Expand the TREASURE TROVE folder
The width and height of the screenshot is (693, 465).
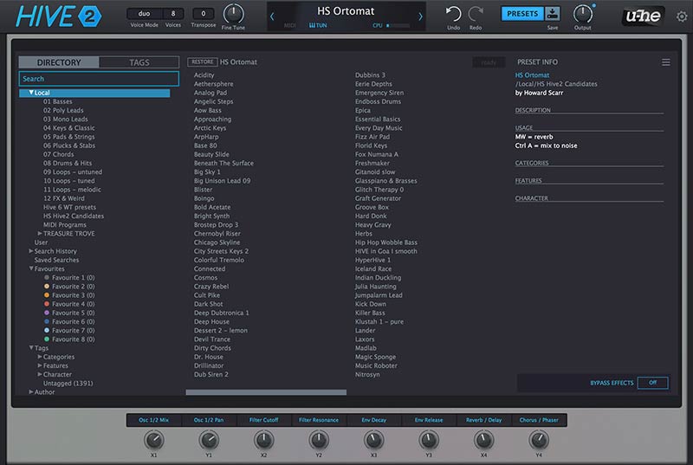40,233
